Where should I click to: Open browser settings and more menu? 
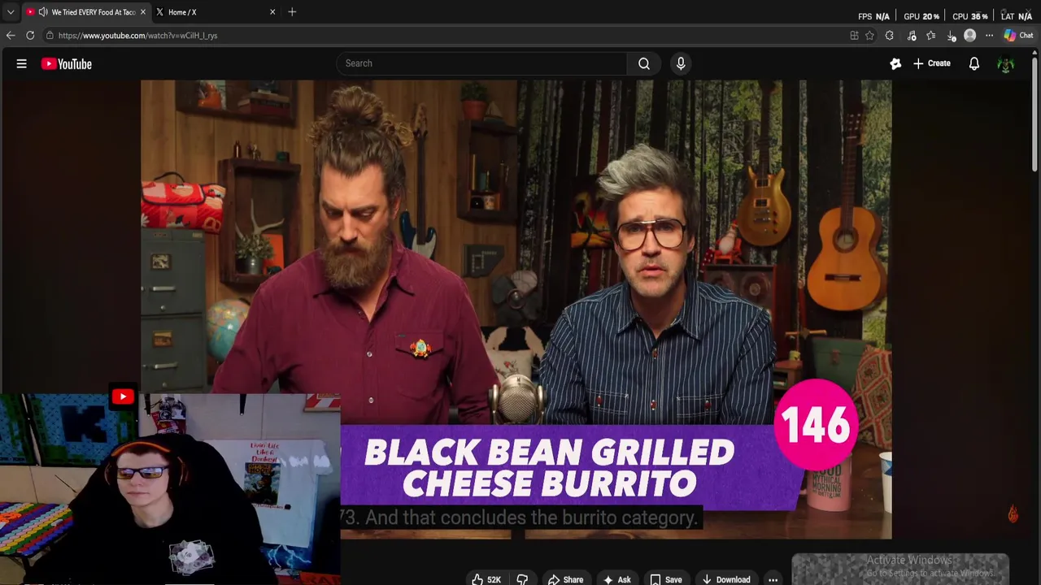coord(989,36)
